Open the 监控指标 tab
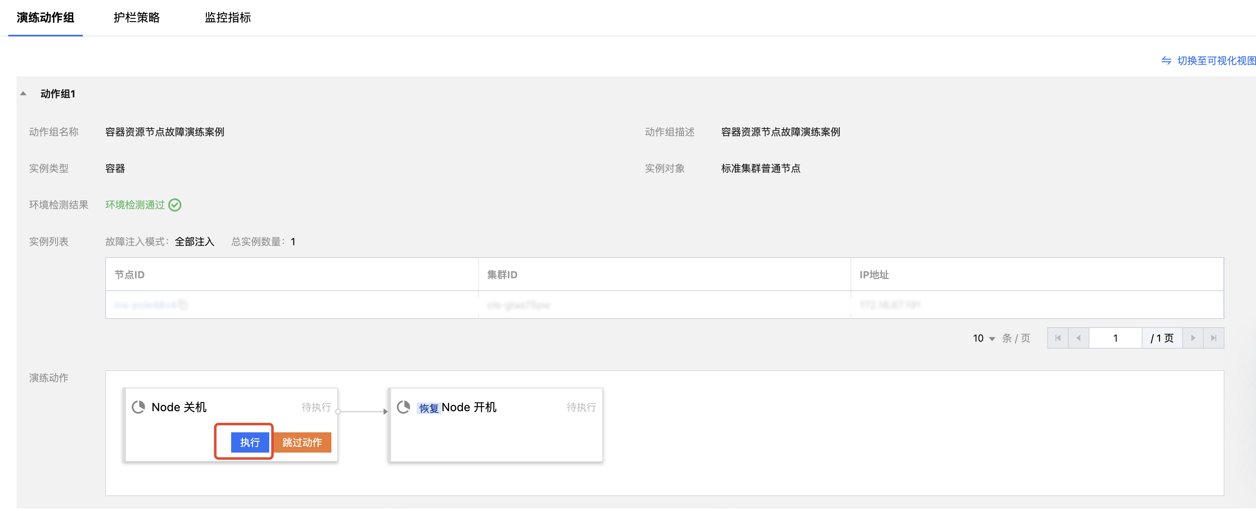 coord(228,17)
